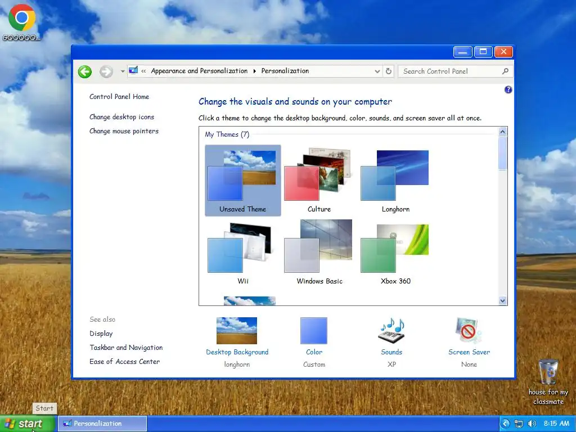Open Taskbar and Navigation link
The image size is (576, 432).
(x=126, y=348)
